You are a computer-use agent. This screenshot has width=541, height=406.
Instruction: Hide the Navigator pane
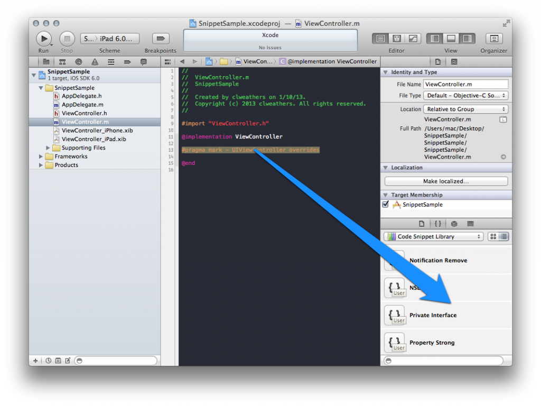coord(435,38)
